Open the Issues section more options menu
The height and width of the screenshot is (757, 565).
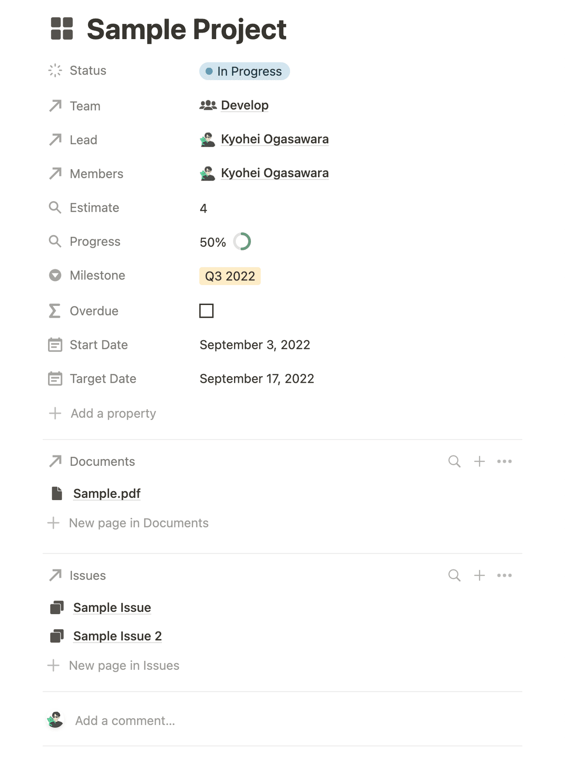coord(504,576)
